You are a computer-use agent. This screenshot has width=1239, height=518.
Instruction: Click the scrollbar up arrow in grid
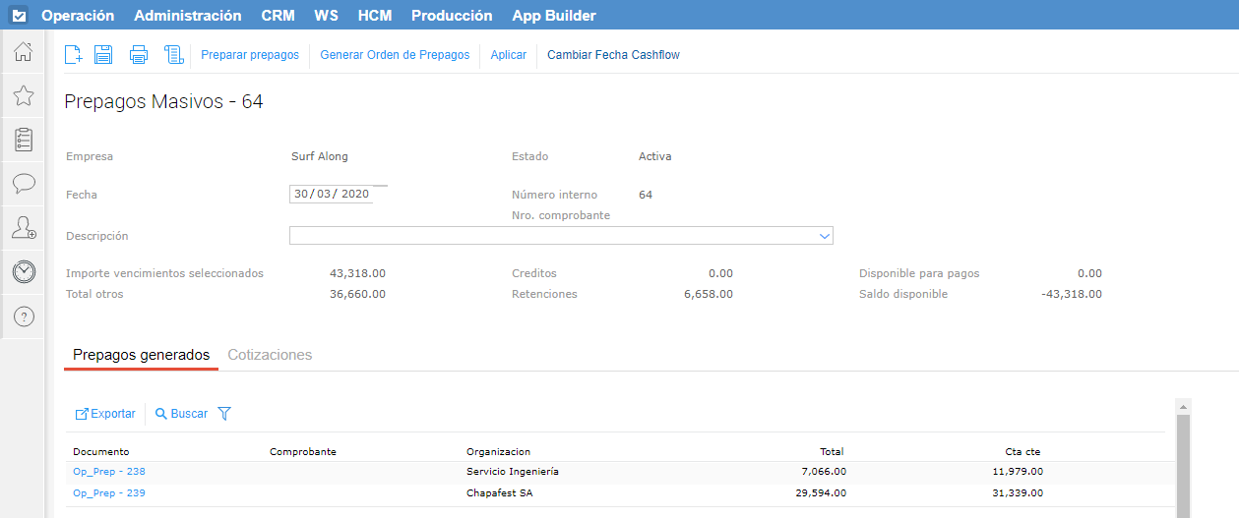click(1184, 406)
